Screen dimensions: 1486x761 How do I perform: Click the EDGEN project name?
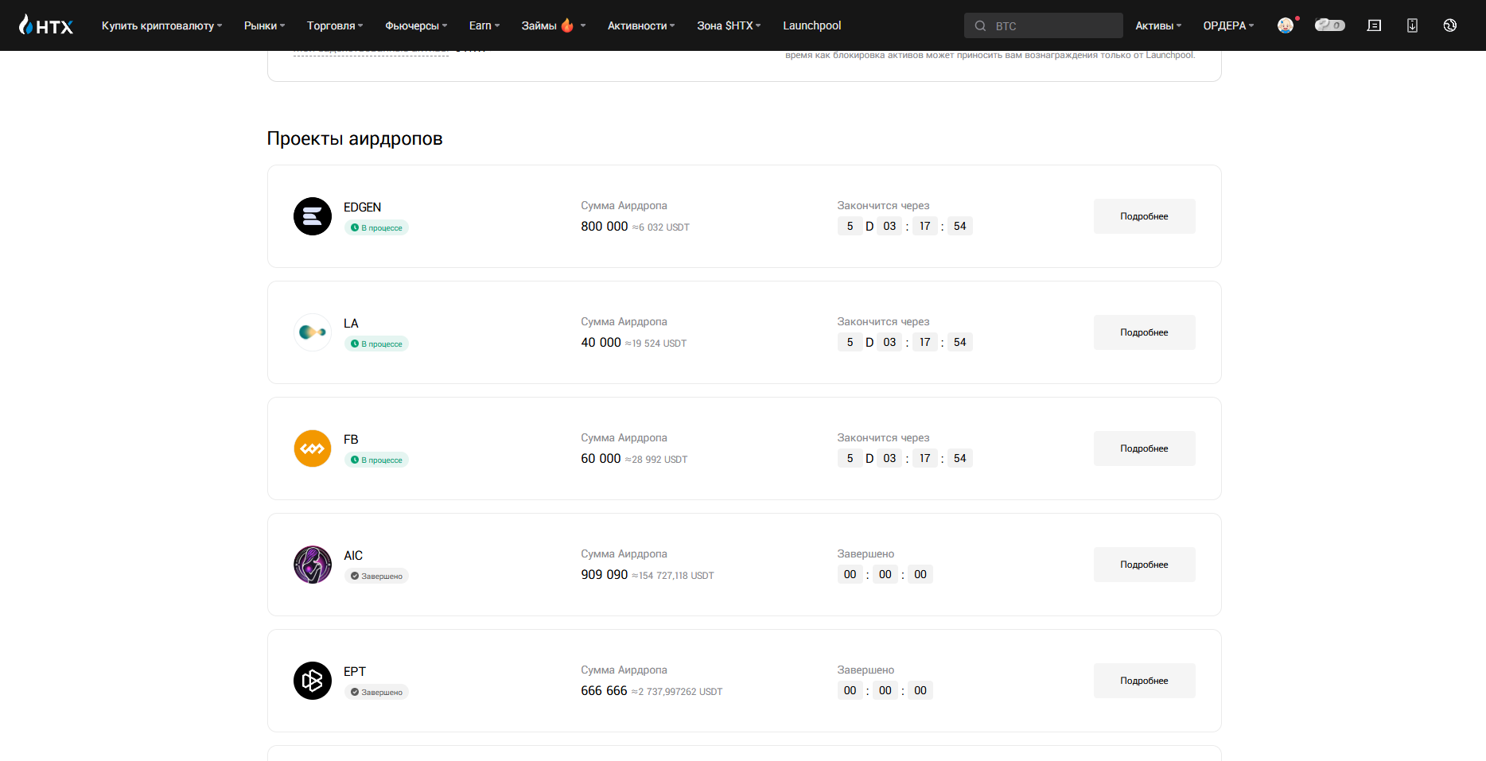362,207
